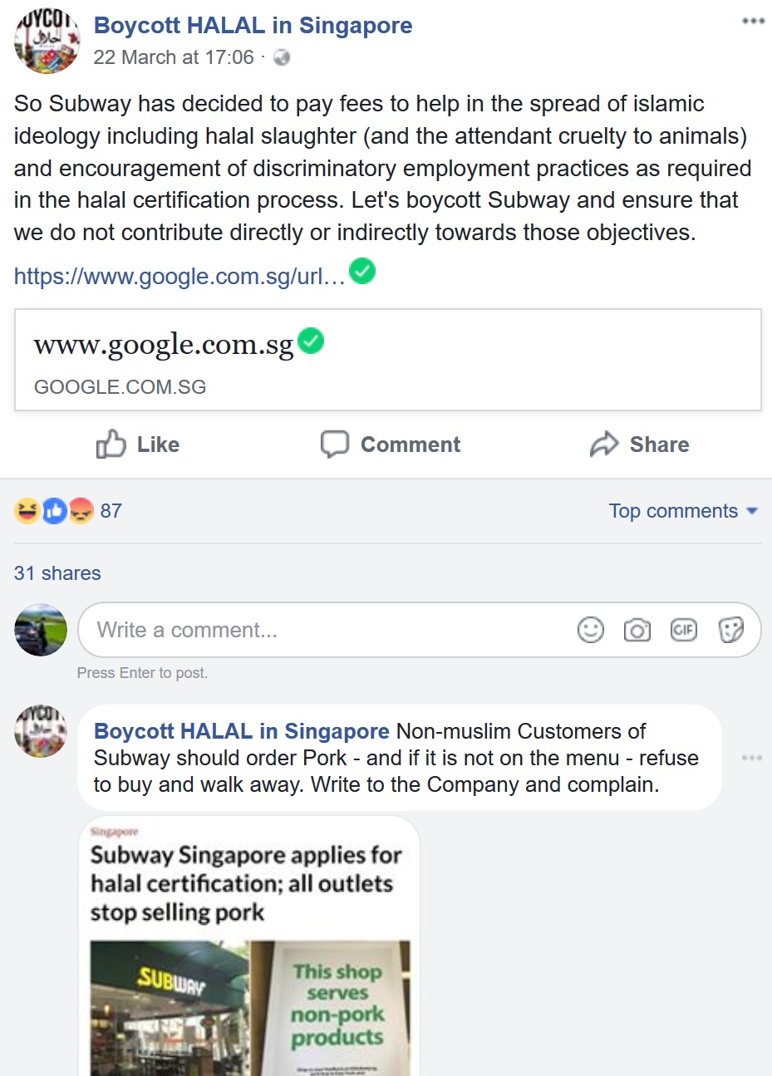This screenshot has height=1076, width=772.
Task: Open the Top comments sorting dropdown
Action: point(682,511)
